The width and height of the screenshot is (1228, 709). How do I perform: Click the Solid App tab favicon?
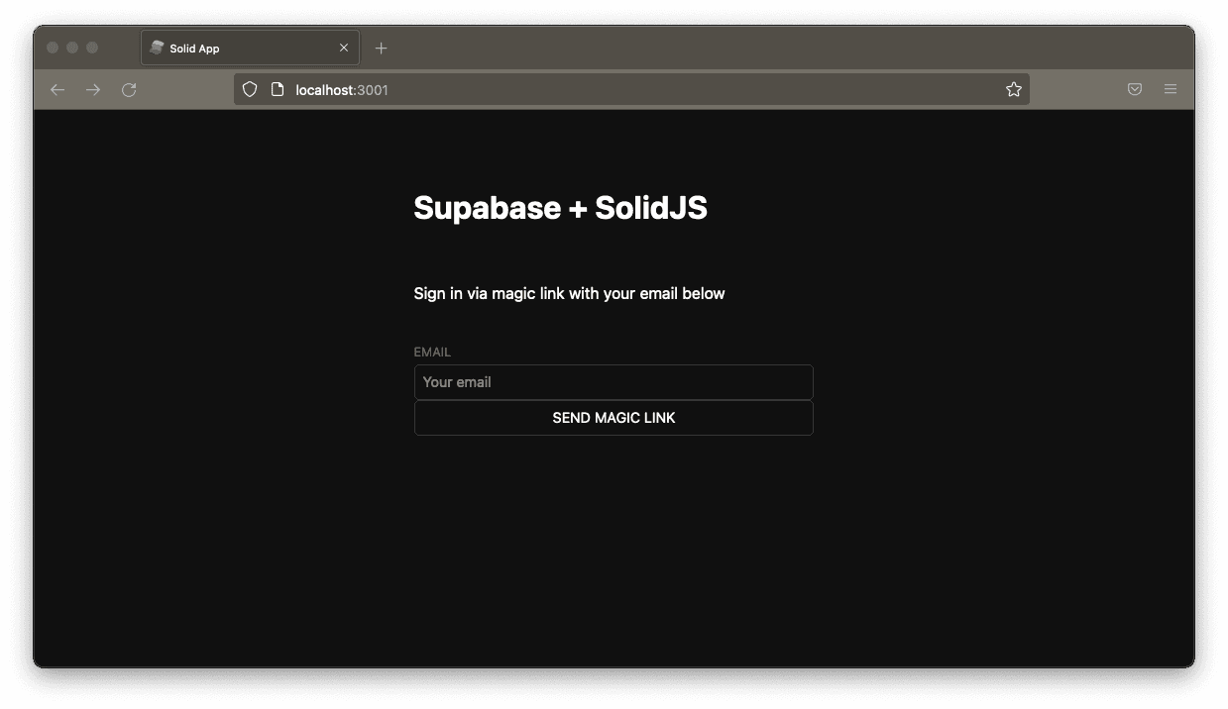[x=157, y=47]
